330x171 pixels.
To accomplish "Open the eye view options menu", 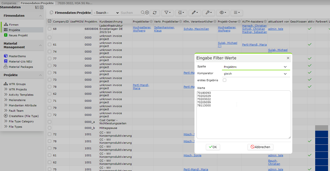I will (223, 13).
